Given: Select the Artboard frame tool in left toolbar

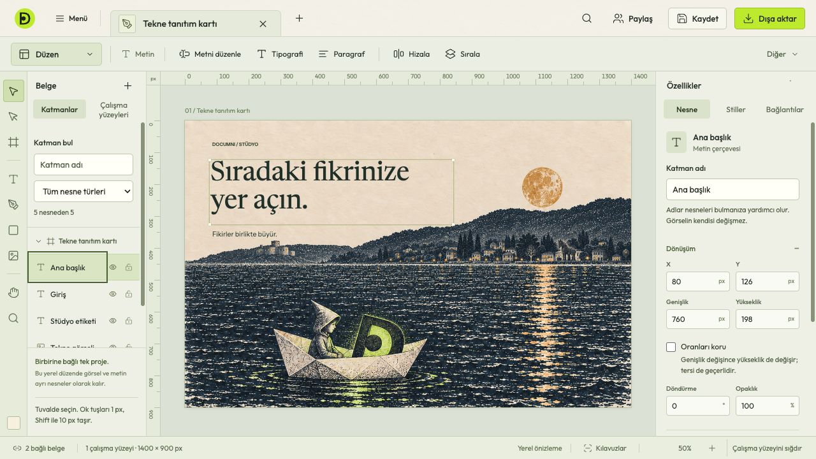Looking at the screenshot, I should coord(13,142).
